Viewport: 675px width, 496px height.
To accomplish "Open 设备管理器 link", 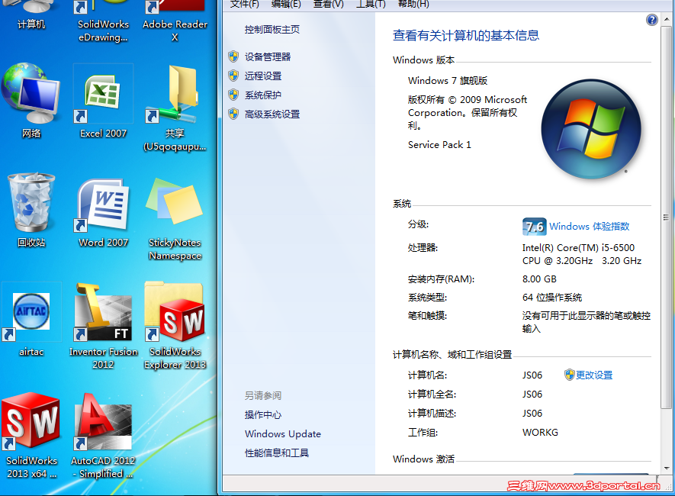I will [x=268, y=56].
